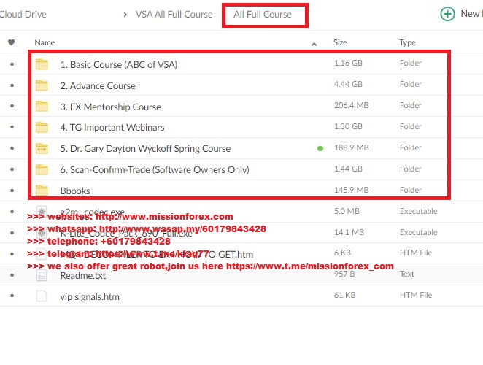
Task: Click the bullet dot beside Advance Course row
Action: (12, 85)
